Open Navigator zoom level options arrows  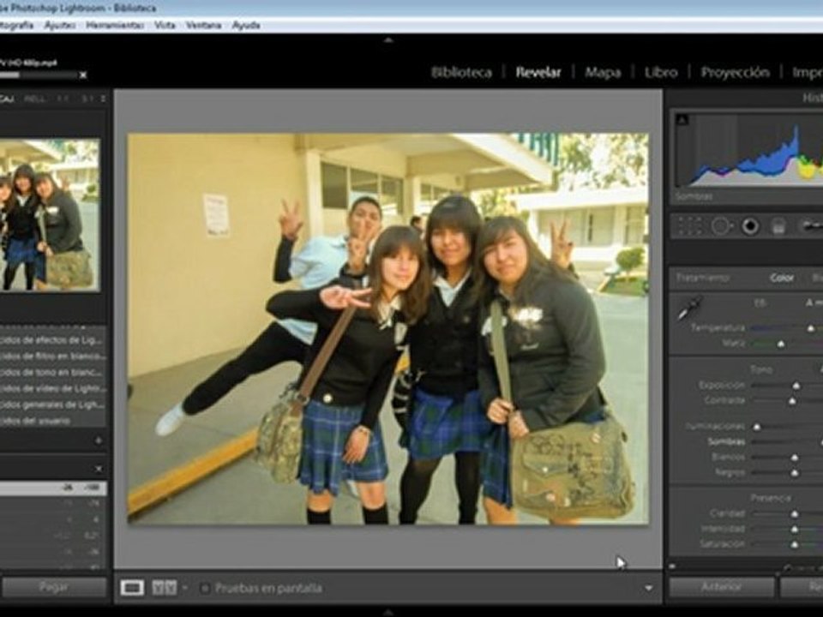click(103, 99)
